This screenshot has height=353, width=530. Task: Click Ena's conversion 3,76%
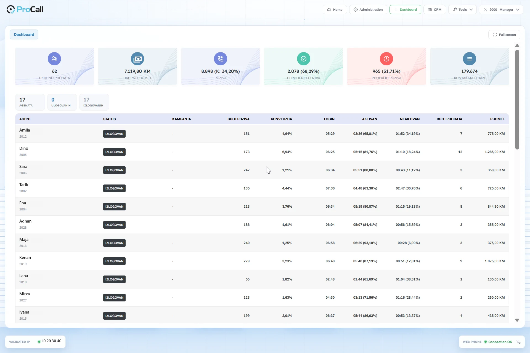coord(287,207)
